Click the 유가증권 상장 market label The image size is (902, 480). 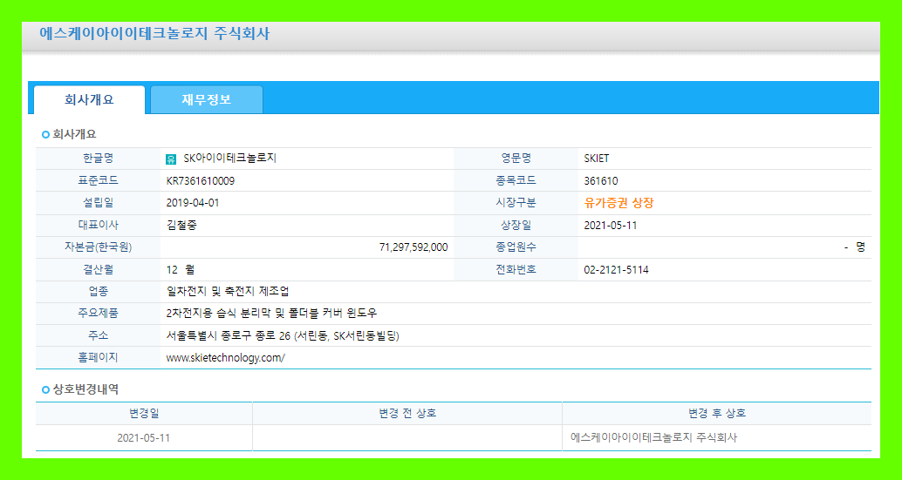tap(619, 203)
